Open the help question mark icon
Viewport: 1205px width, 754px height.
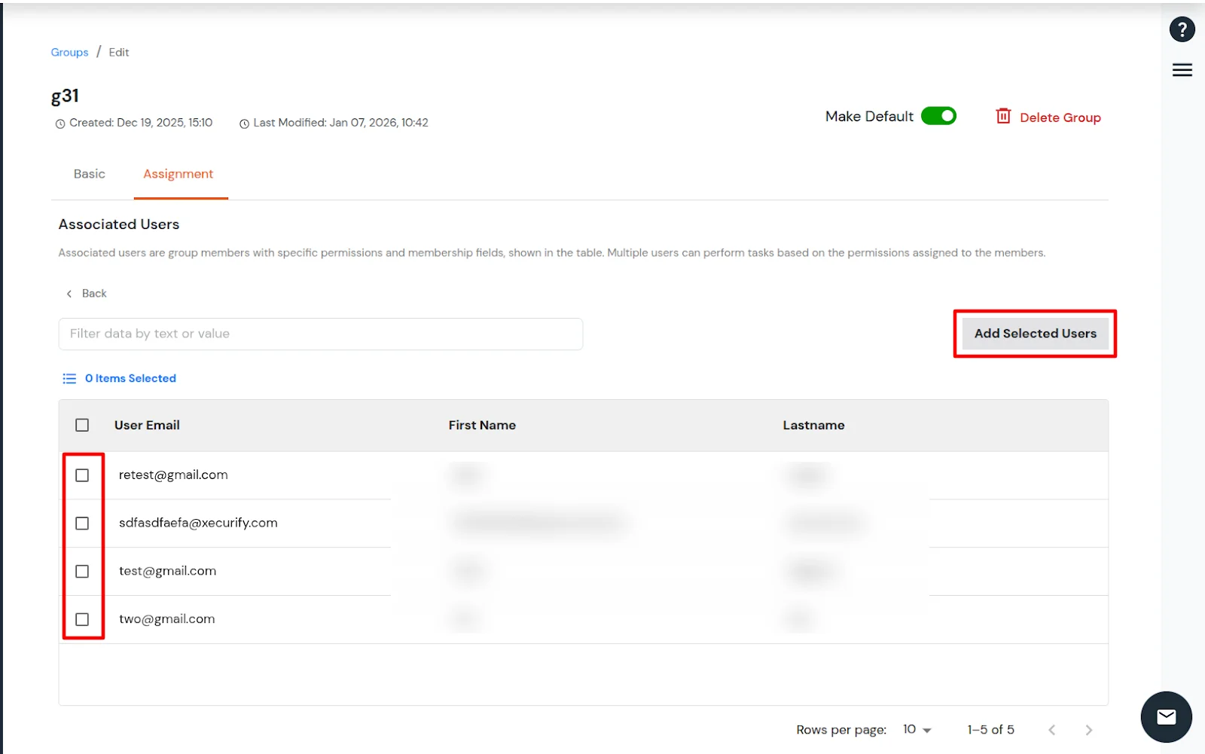click(x=1182, y=29)
